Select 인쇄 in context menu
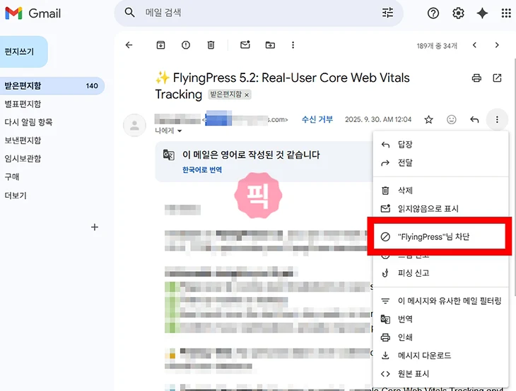Viewport: 516px width, 391px height. (x=440, y=337)
